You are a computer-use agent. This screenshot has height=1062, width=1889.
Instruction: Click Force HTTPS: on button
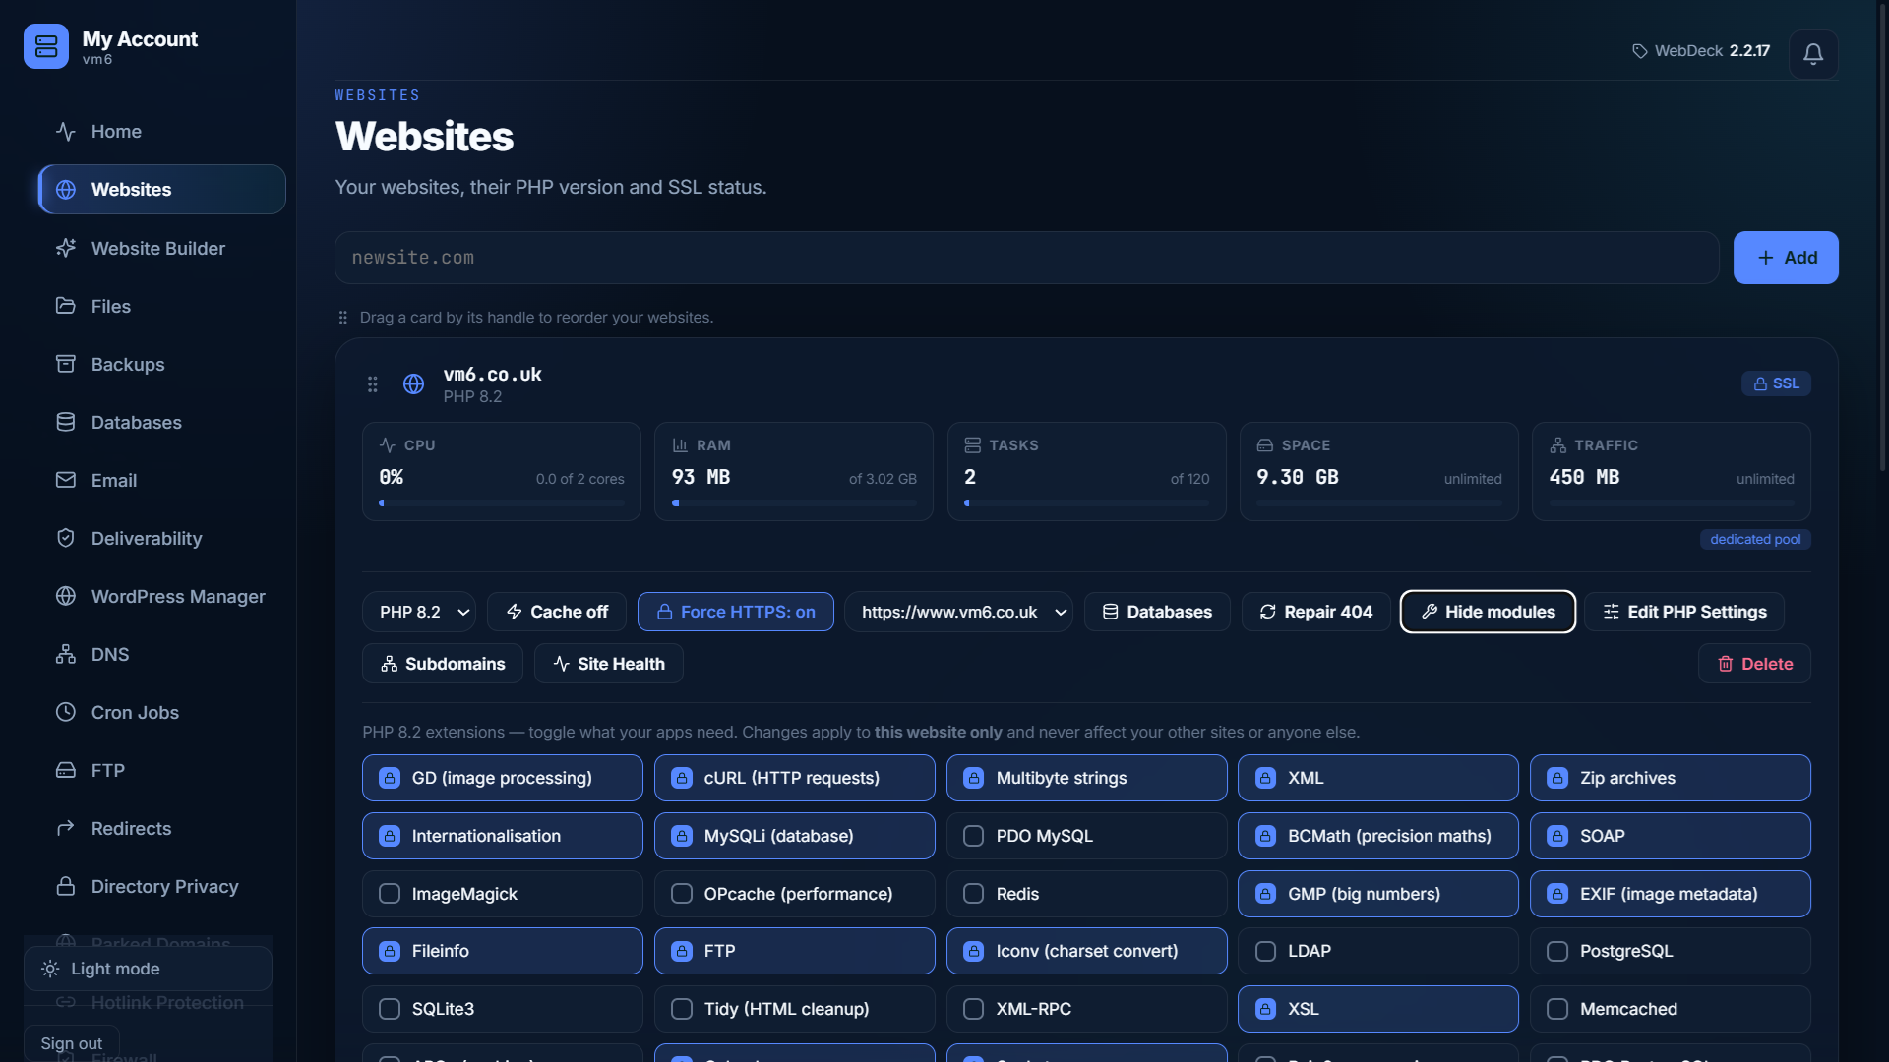pos(736,612)
